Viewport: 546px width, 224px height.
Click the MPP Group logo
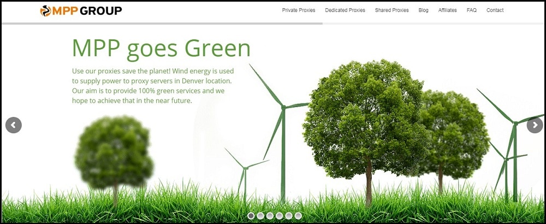[x=81, y=11]
